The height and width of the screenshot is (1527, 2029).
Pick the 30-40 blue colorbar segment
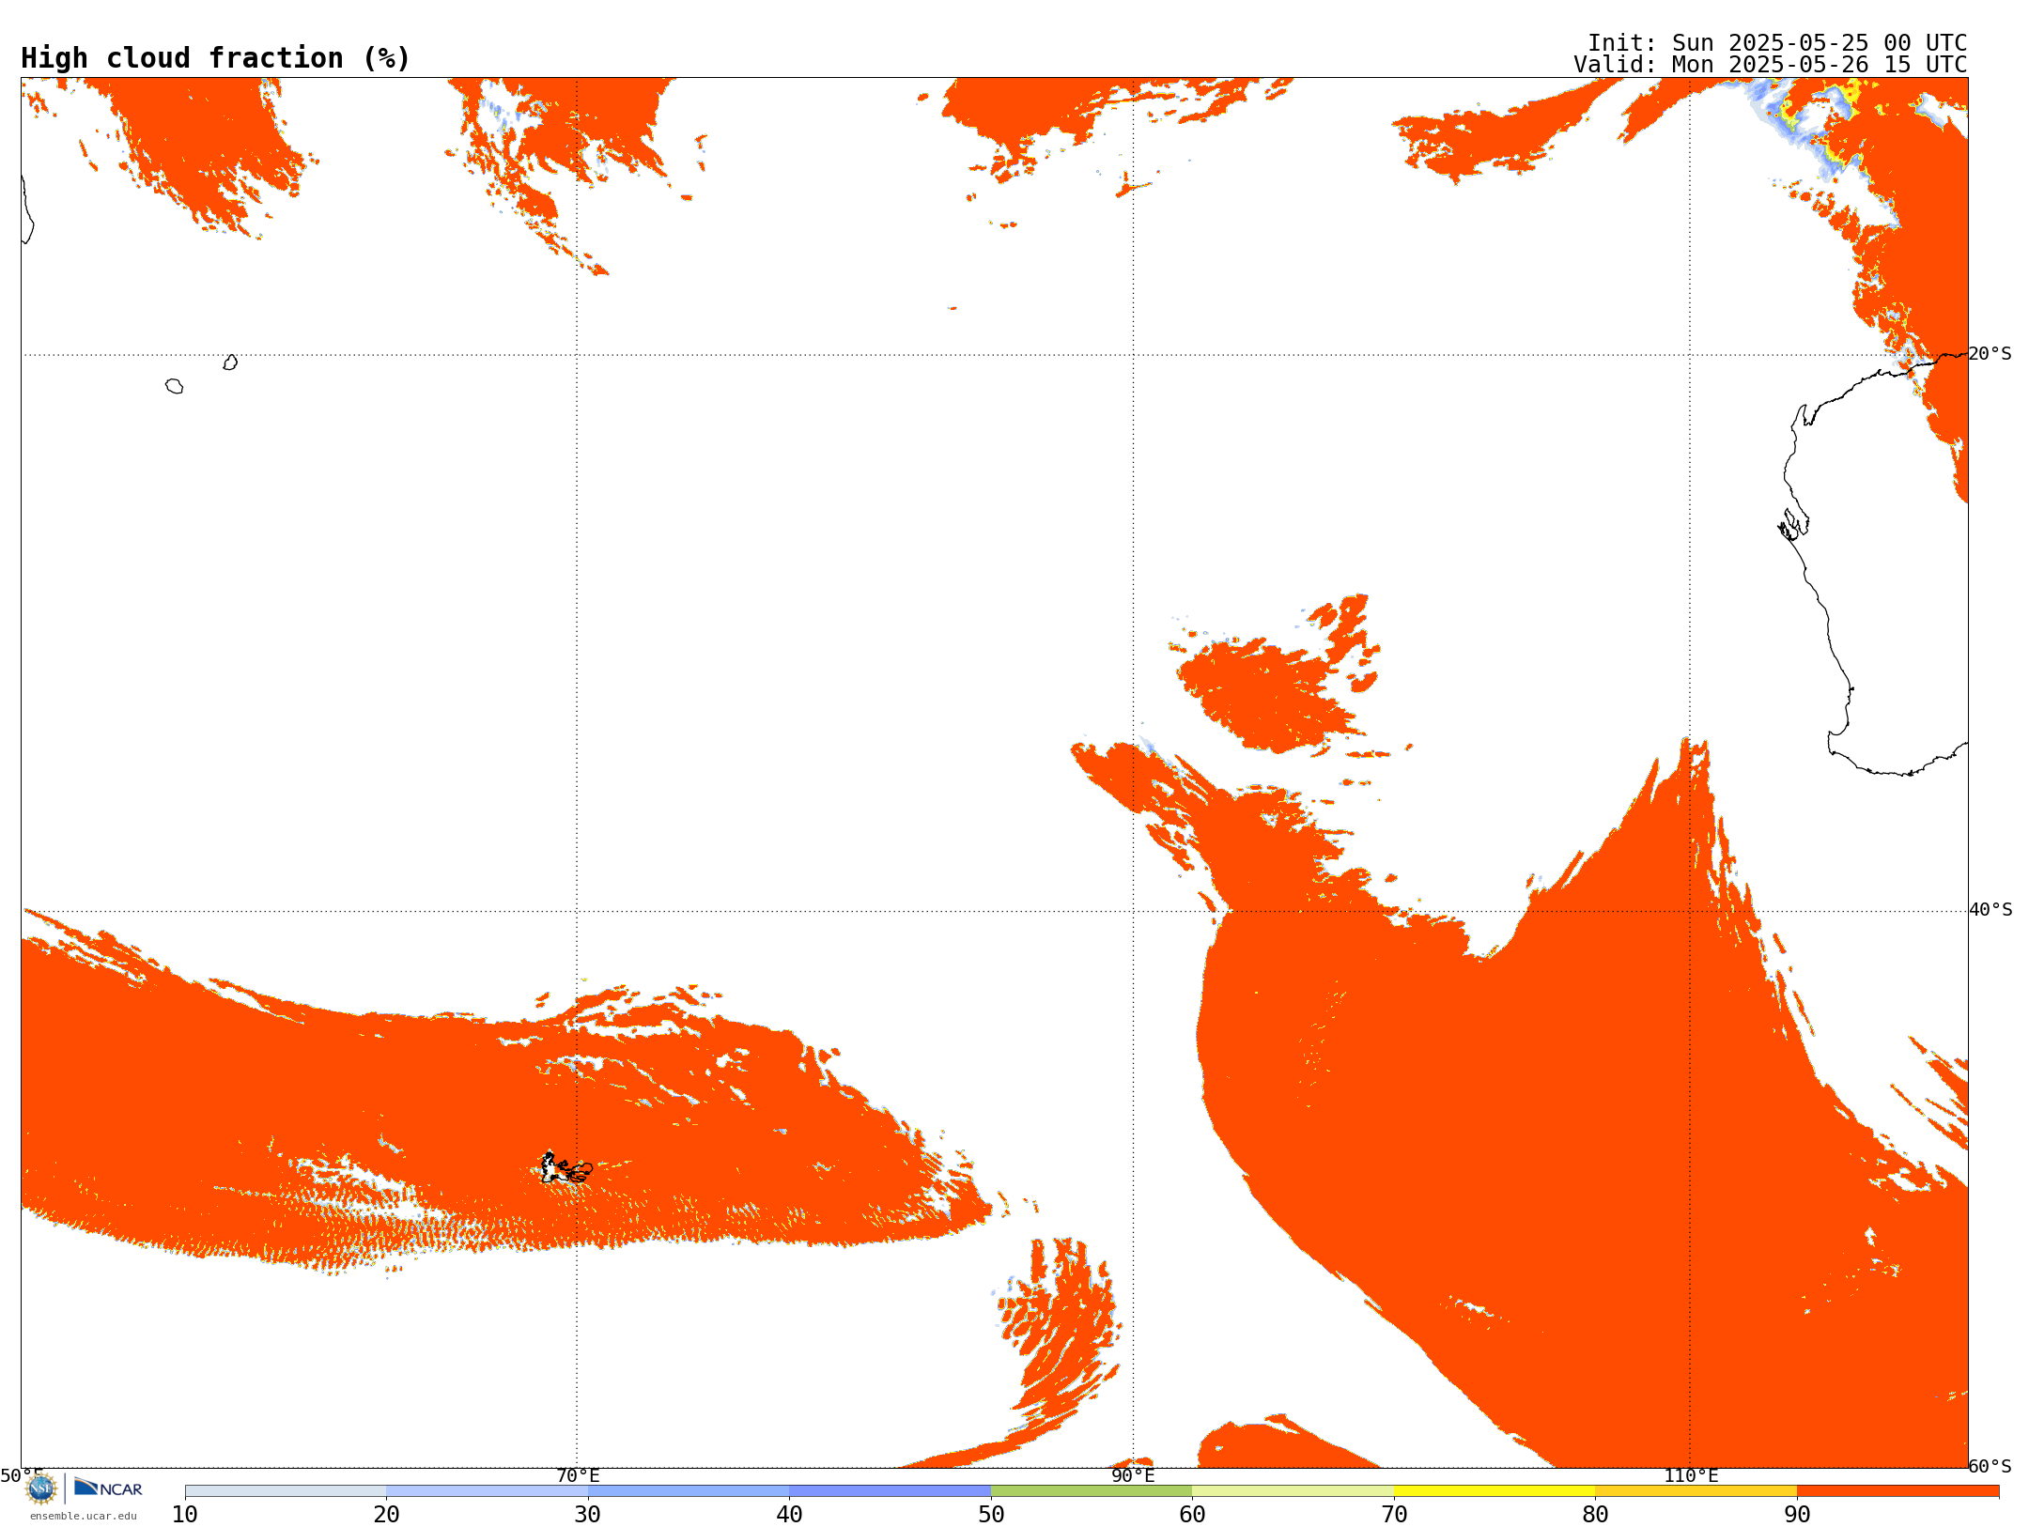coord(689,1491)
